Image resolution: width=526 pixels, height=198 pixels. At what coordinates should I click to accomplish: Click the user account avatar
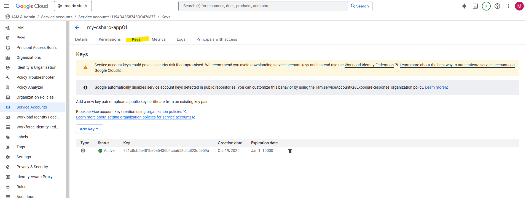(x=519, y=6)
